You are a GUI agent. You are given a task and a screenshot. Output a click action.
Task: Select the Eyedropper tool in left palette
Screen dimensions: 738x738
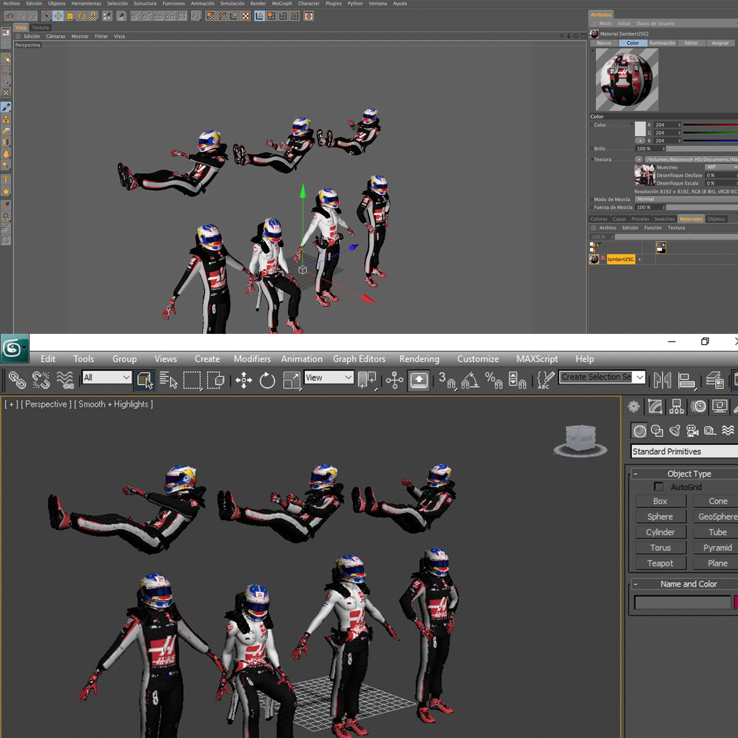(x=6, y=205)
